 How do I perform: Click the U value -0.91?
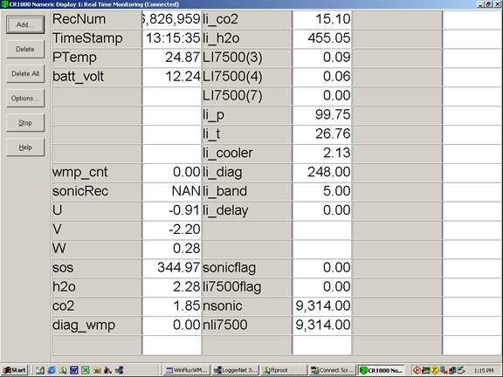pos(172,210)
